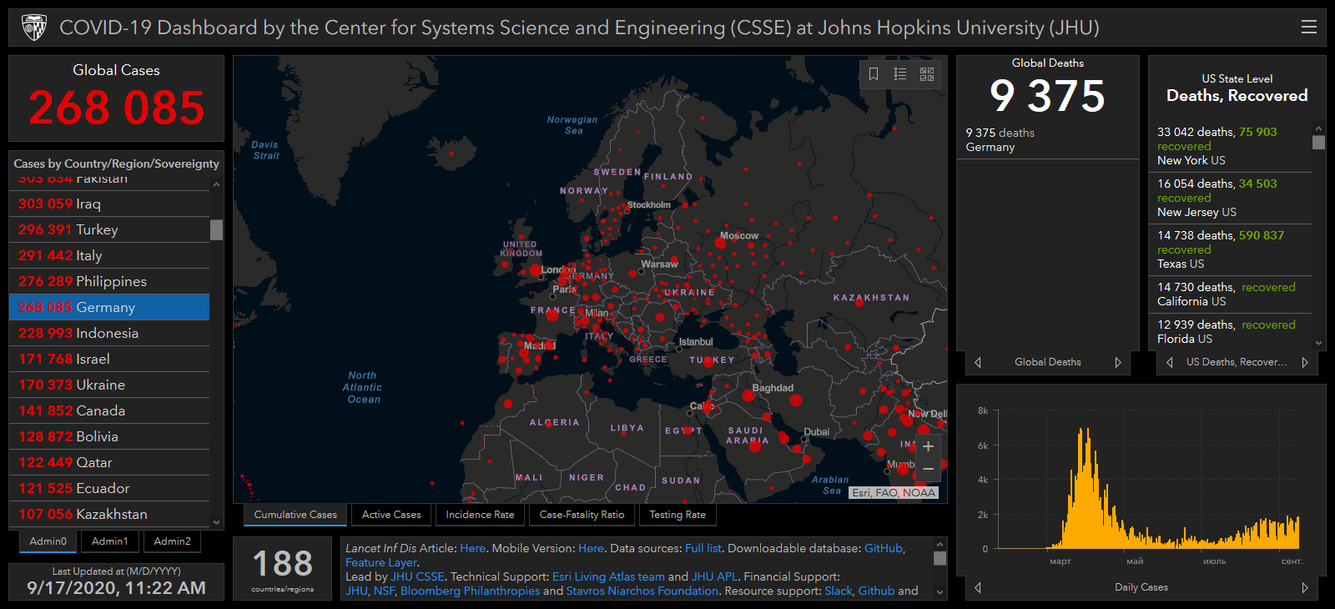Screen dimensions: 1335x609
Task: Zoom in on the map
Action: (928, 446)
